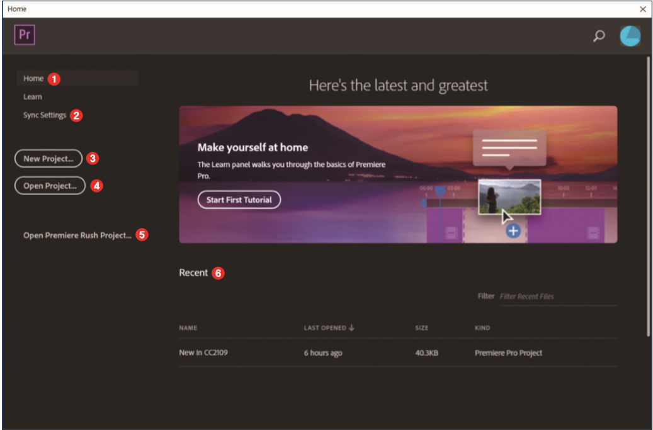Click the Make yourself at home banner image

(398, 174)
